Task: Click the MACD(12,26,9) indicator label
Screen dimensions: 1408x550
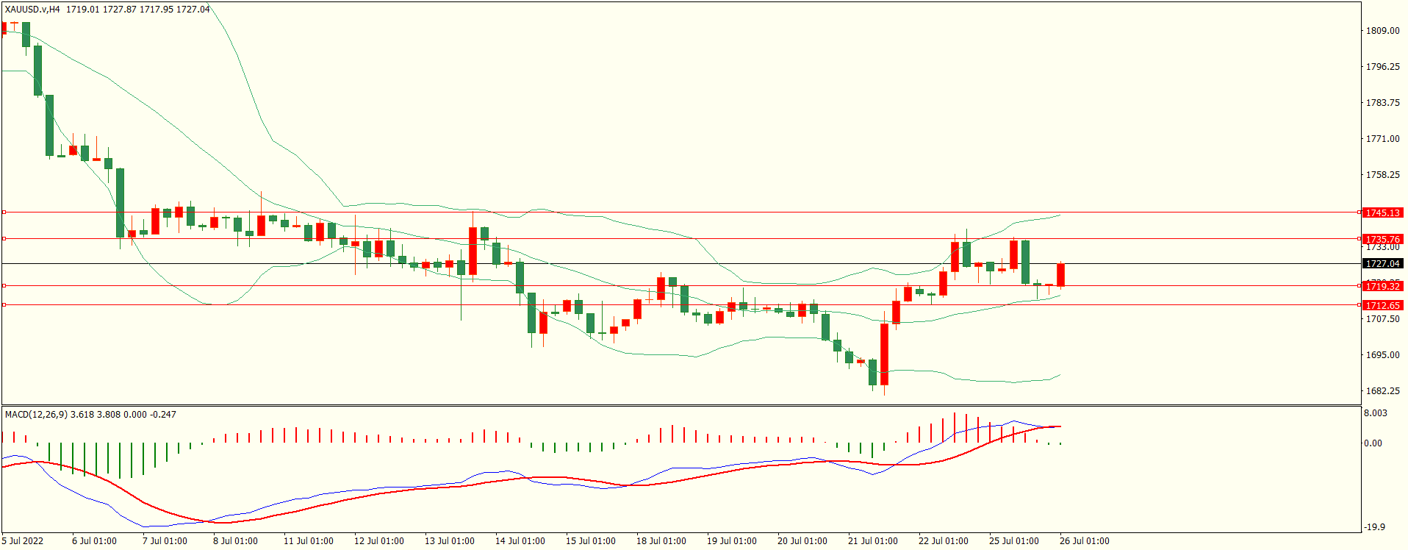Action: [36, 415]
